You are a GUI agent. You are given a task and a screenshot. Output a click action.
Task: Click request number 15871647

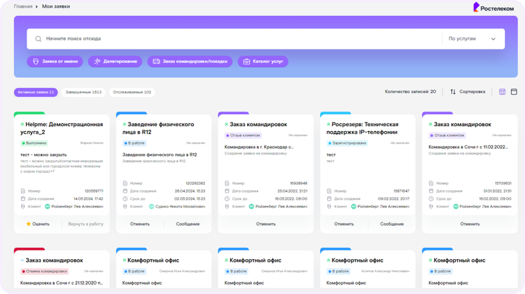click(x=401, y=191)
